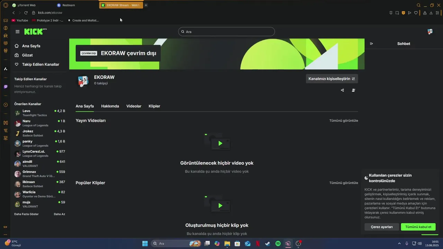Switch to the Hakkımda tab
The width and height of the screenshot is (443, 249).
pos(110,106)
